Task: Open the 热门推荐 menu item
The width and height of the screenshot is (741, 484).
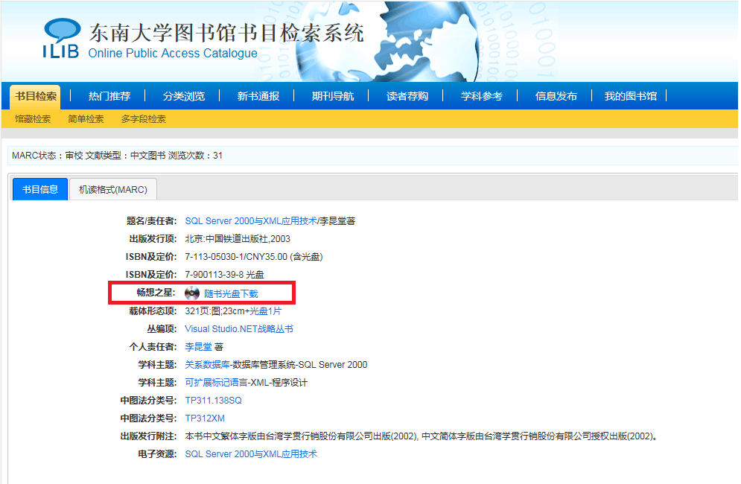Action: pos(109,96)
